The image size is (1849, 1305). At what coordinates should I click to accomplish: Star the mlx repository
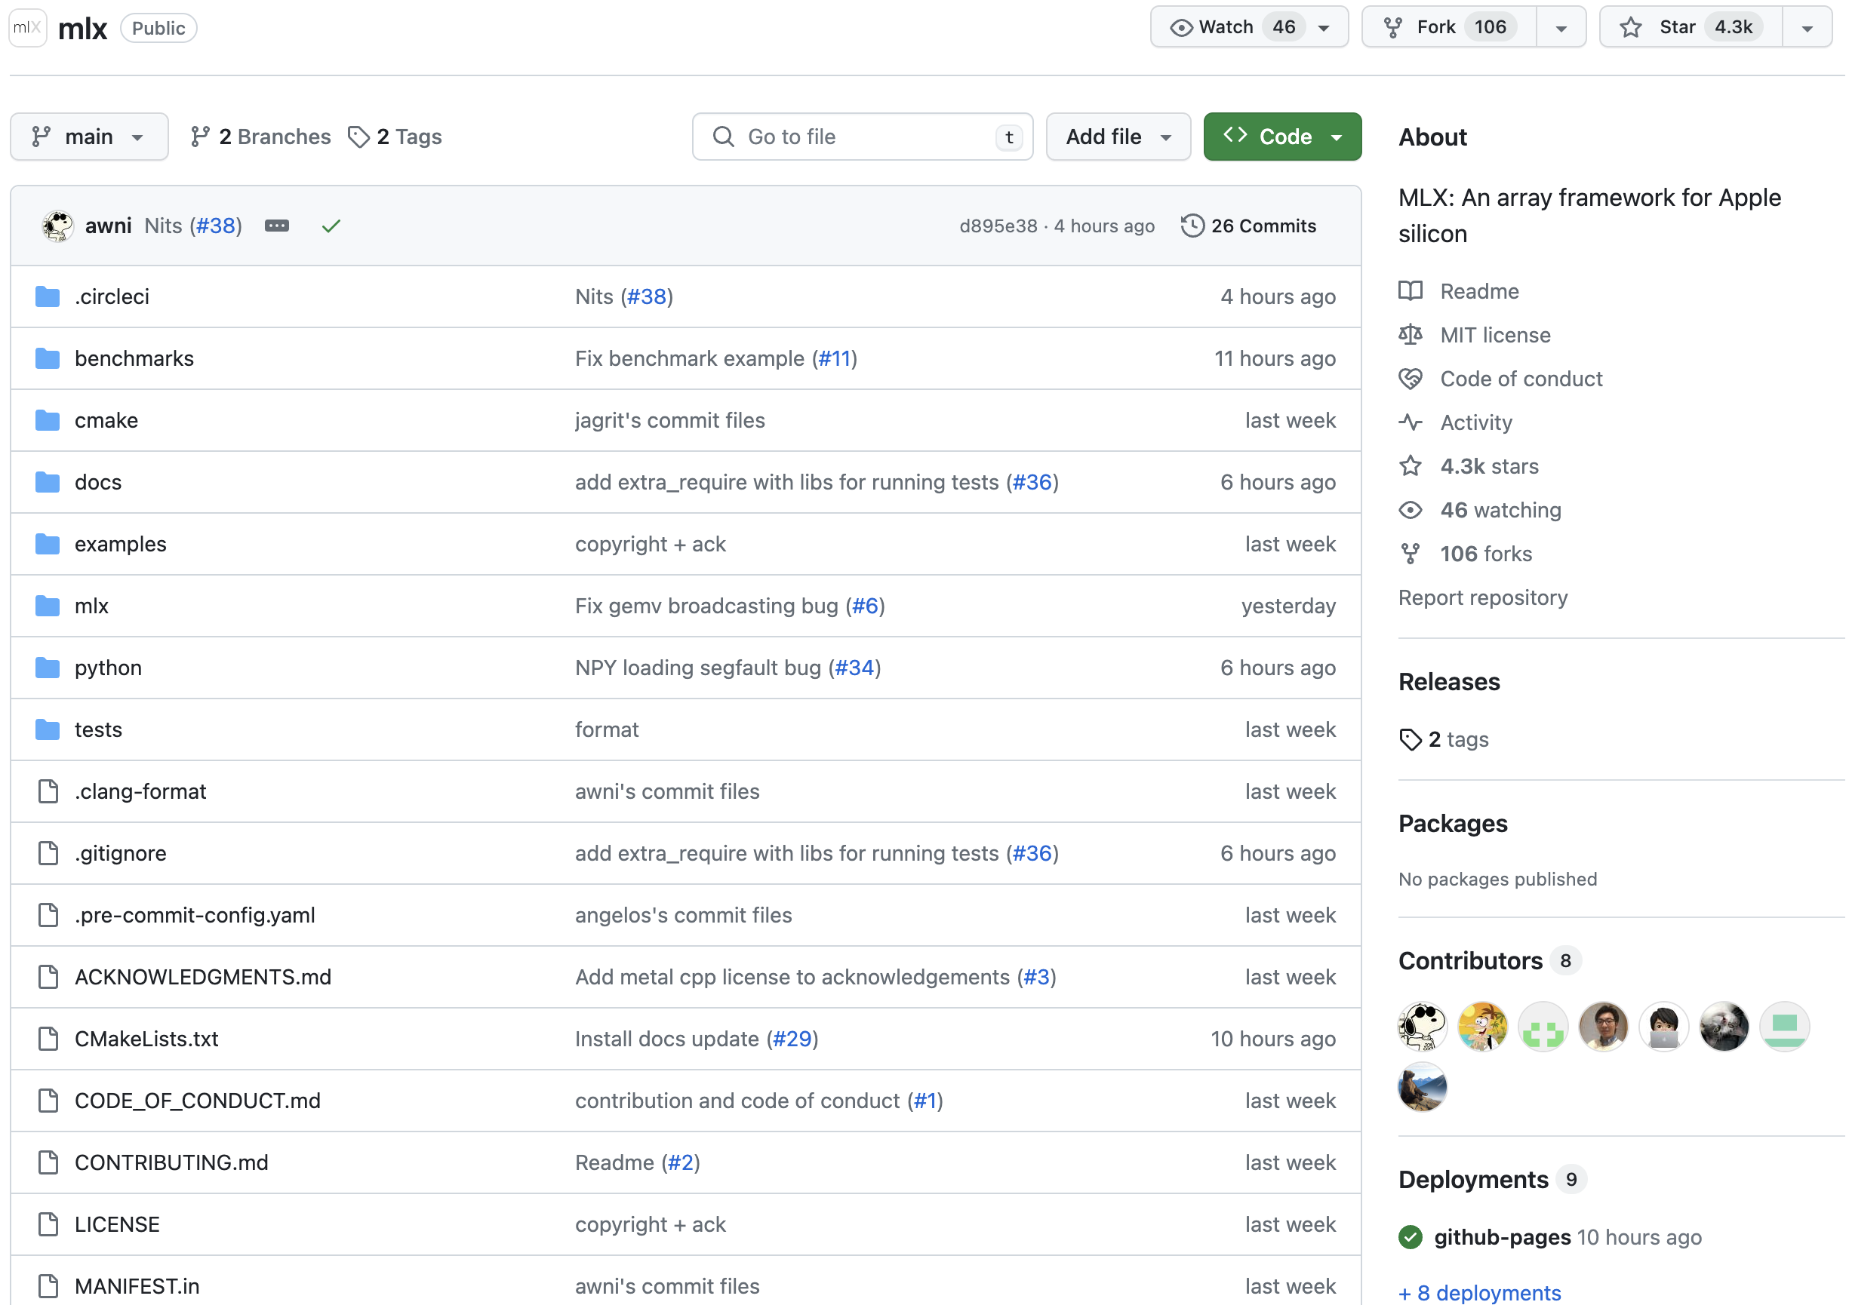1691,27
